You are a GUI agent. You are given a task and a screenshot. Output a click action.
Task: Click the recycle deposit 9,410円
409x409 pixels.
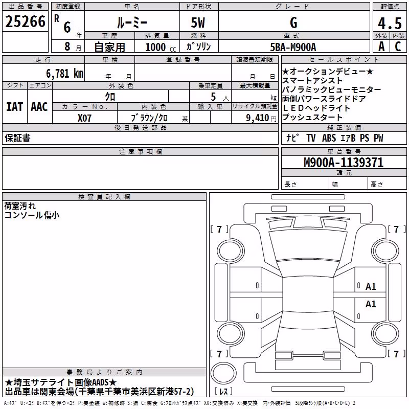(x=261, y=118)
